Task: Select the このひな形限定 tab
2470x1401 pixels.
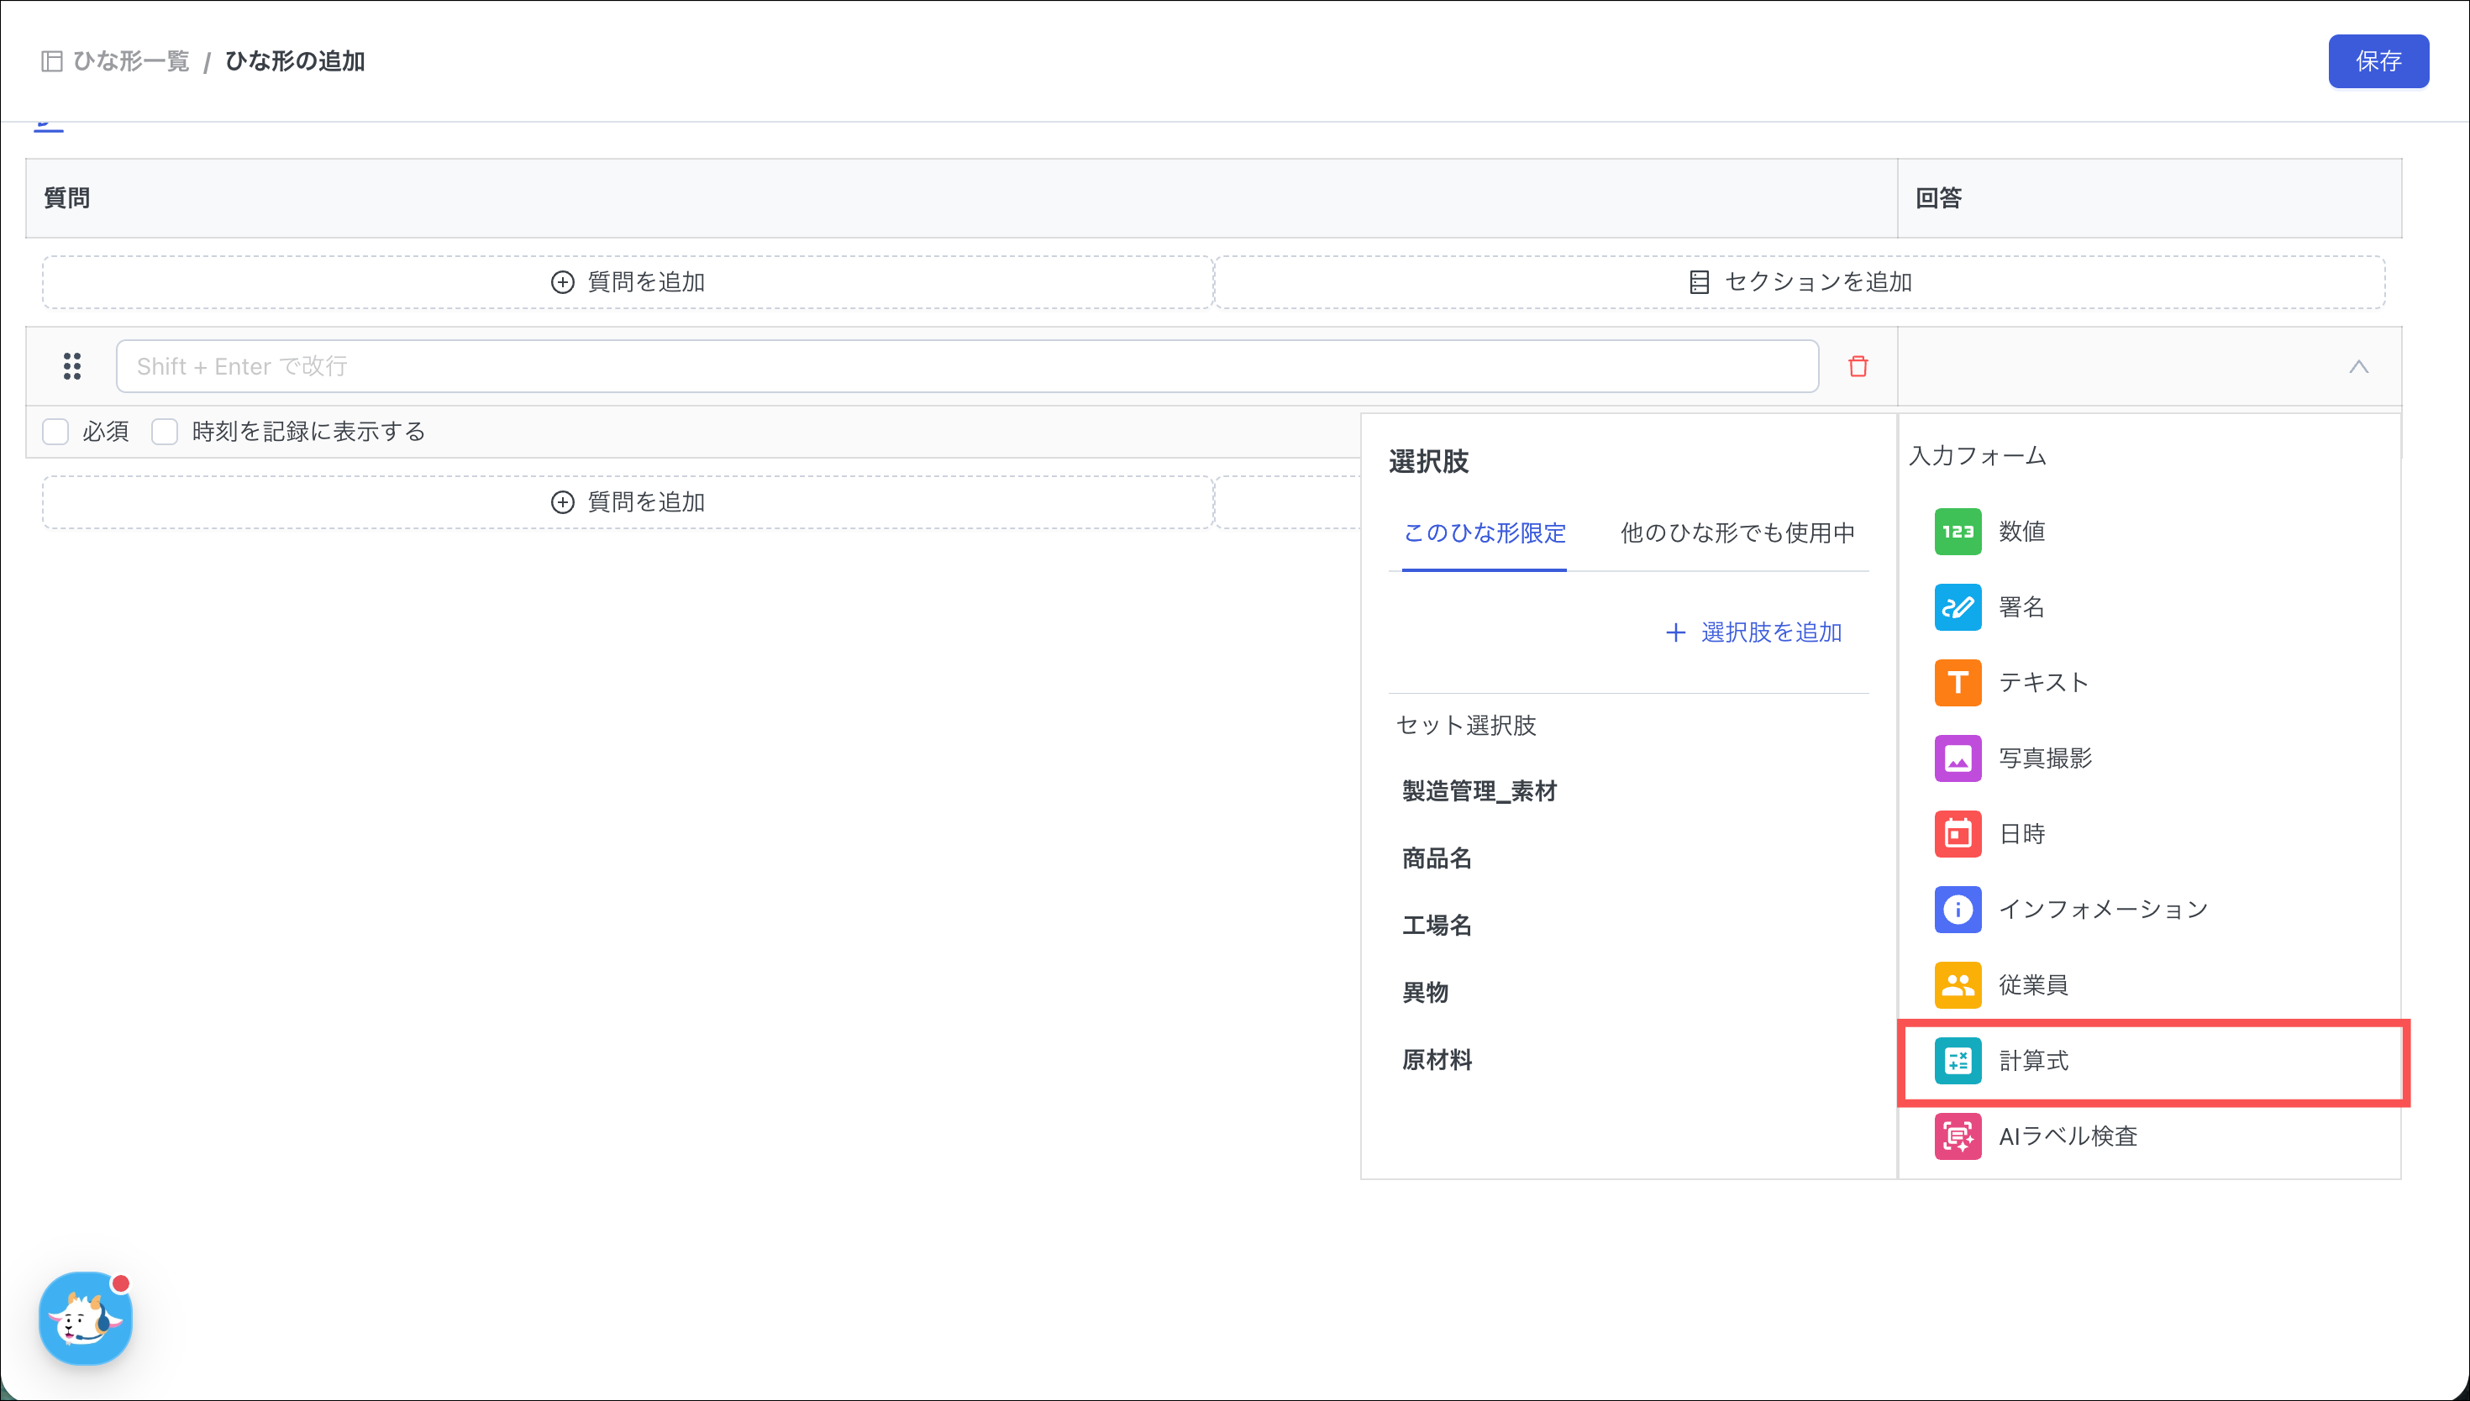Action: (1484, 533)
